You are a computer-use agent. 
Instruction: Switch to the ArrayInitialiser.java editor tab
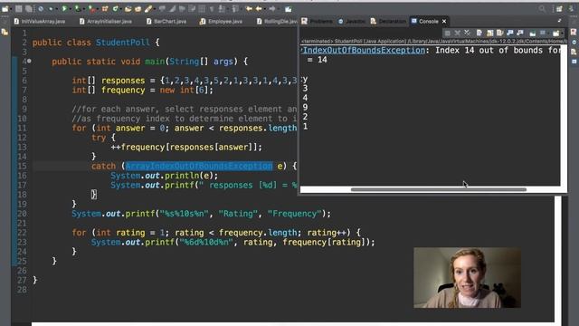[106, 22]
